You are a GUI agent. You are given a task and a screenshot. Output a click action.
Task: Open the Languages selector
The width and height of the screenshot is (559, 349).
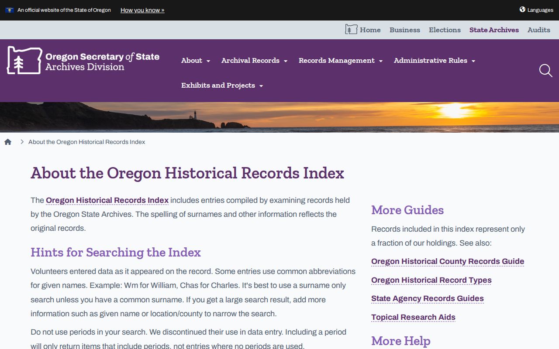536,10
